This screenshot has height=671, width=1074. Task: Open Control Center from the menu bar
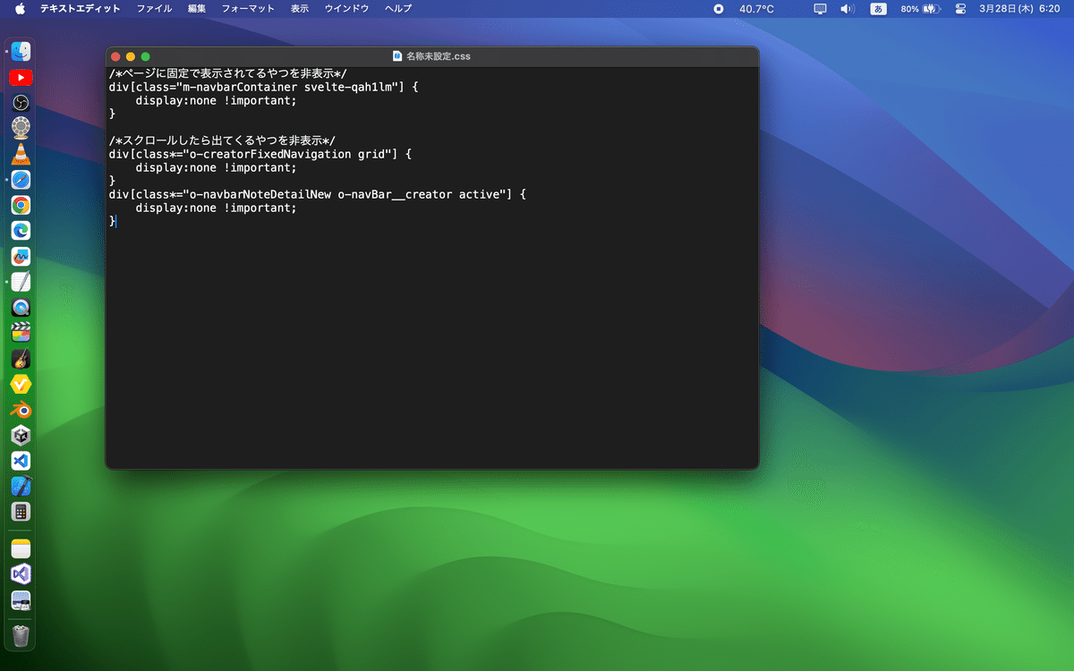pos(961,8)
